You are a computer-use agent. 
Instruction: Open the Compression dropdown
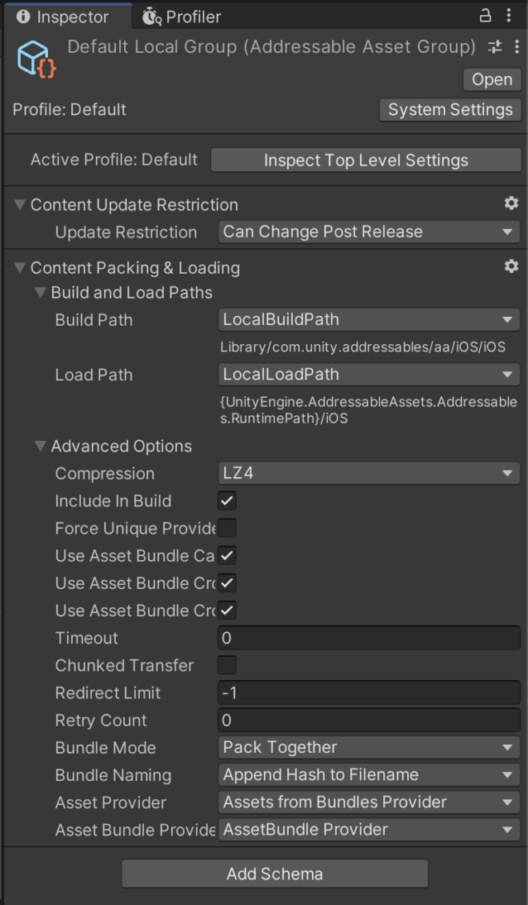tap(368, 473)
